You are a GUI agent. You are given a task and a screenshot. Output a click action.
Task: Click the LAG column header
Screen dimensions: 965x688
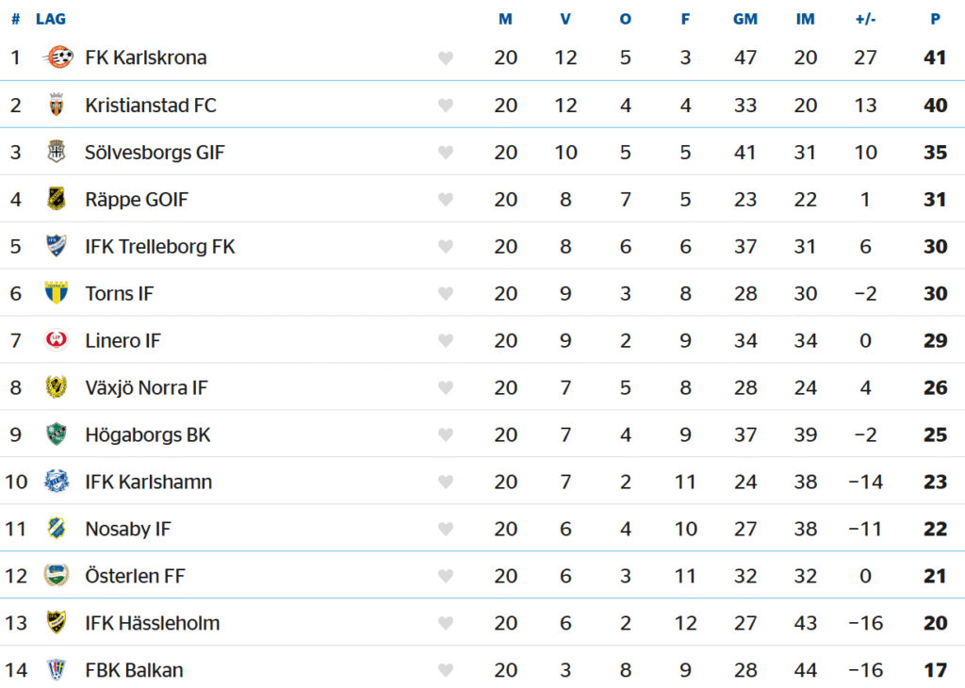[51, 19]
